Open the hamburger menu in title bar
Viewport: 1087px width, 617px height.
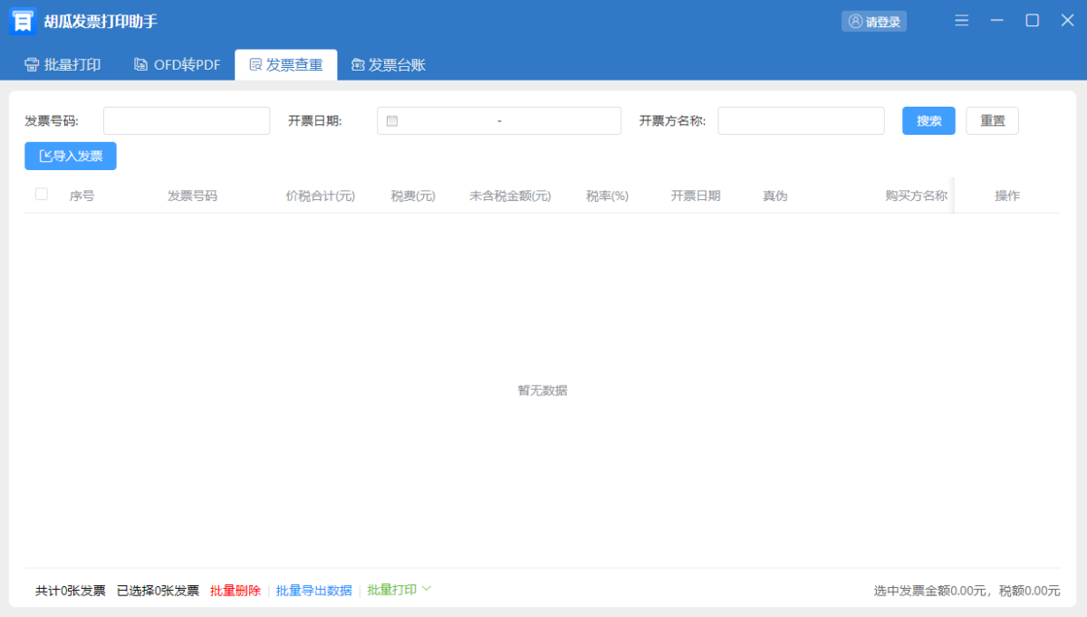coord(962,21)
